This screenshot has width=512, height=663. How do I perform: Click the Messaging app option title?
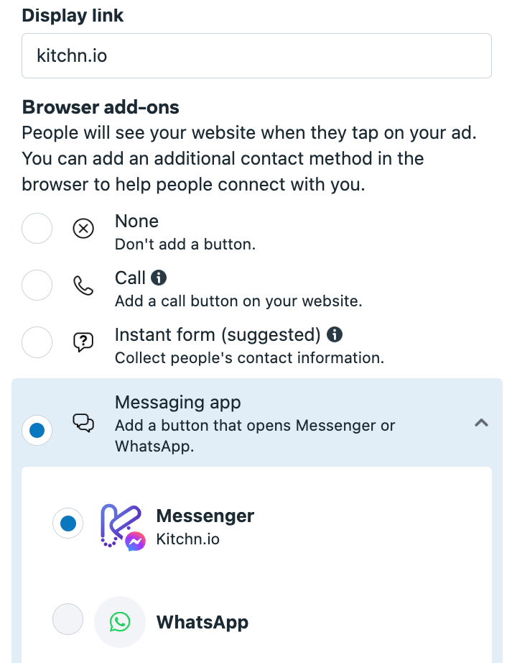pyautogui.click(x=177, y=403)
